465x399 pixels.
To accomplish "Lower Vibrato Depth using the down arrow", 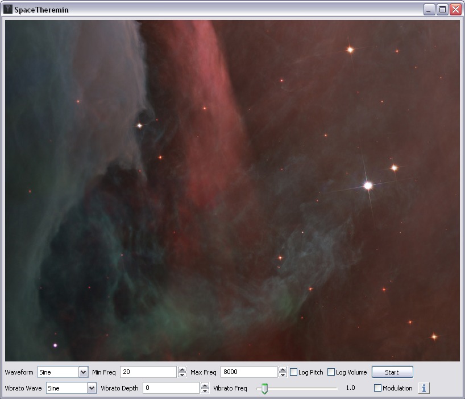I will point(205,391).
